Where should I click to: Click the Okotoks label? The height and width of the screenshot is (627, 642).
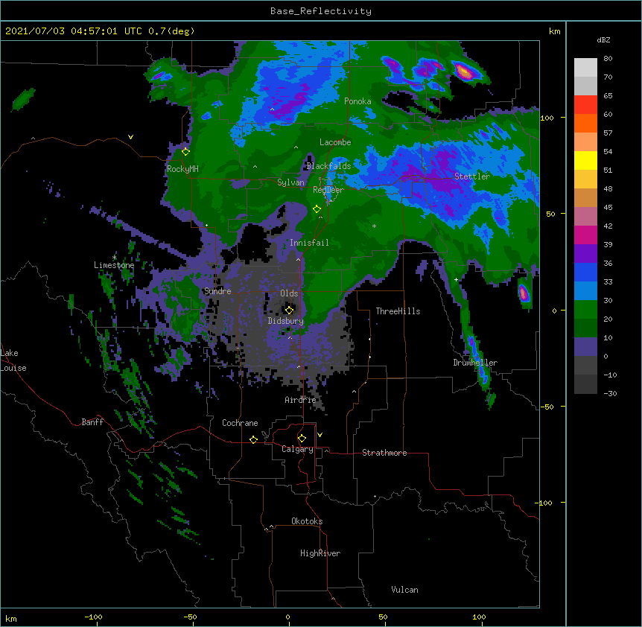tap(307, 521)
